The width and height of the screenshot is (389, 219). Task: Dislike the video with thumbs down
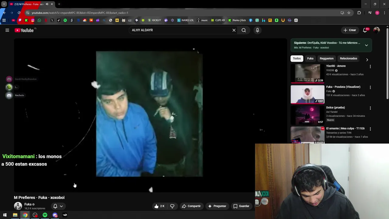pyautogui.click(x=172, y=206)
